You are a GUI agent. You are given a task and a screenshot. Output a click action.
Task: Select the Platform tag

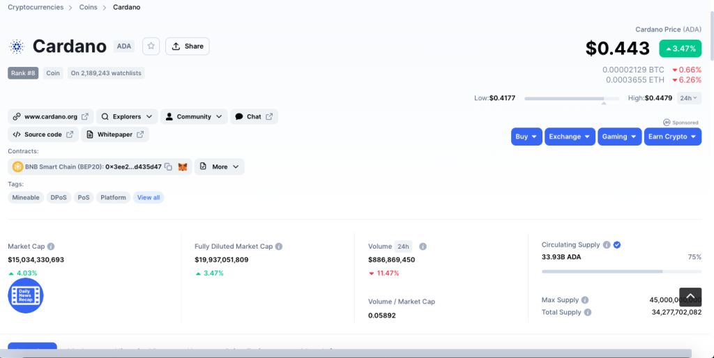pyautogui.click(x=113, y=197)
